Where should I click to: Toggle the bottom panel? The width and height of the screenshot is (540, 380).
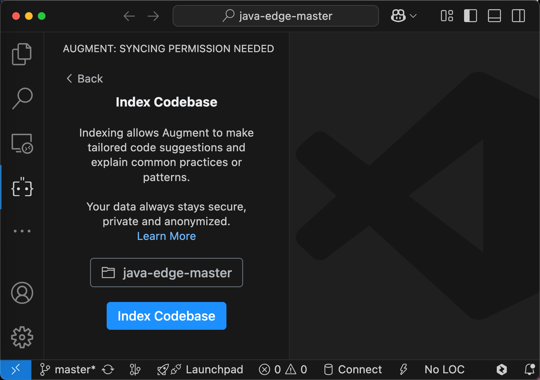494,16
